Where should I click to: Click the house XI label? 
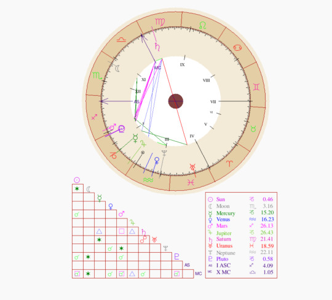point(143,80)
